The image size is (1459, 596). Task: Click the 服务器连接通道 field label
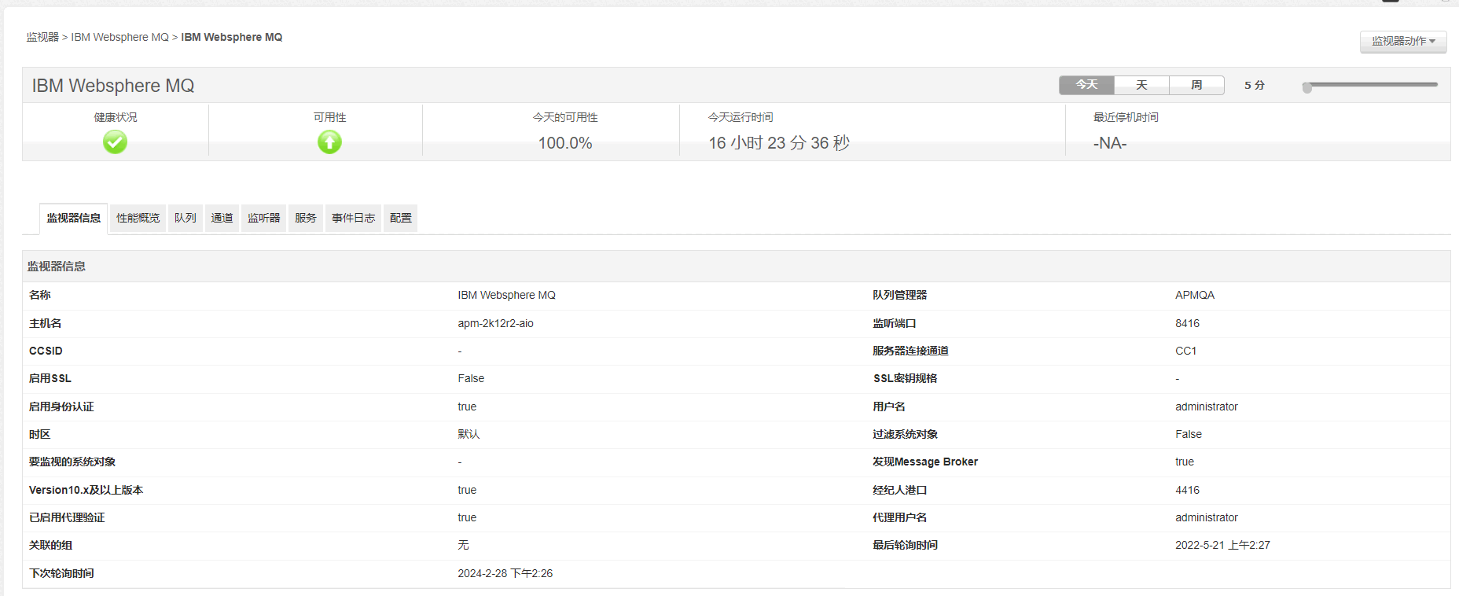(910, 351)
